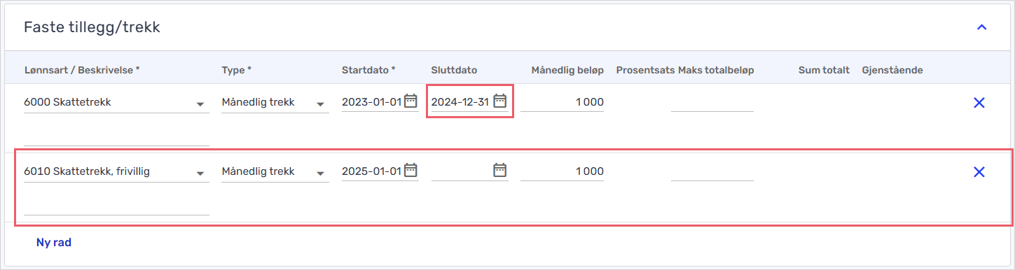Click description field under 6010 Skattetrekk, frivillig
1015x270 pixels.
point(116,206)
